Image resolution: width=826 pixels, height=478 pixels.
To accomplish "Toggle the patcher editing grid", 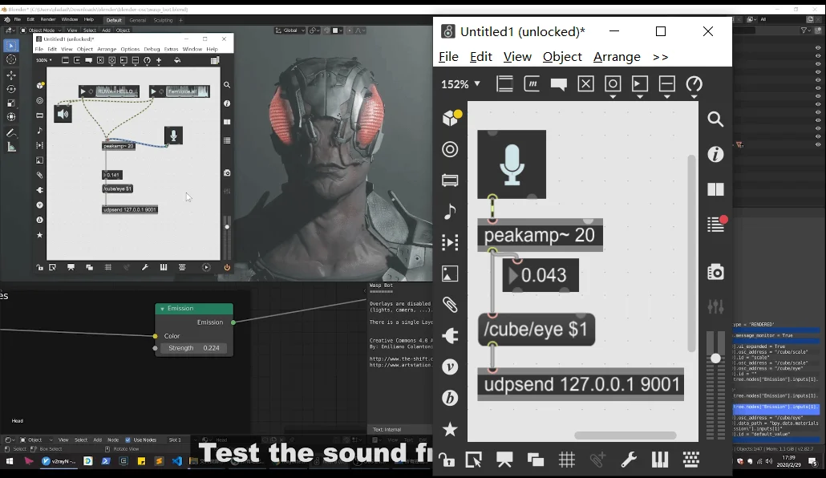I will (566, 460).
